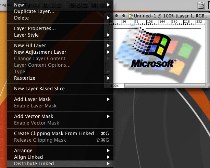Open the New submenu in Layer menu
The height and width of the screenshot is (168, 210).
coord(60,5)
